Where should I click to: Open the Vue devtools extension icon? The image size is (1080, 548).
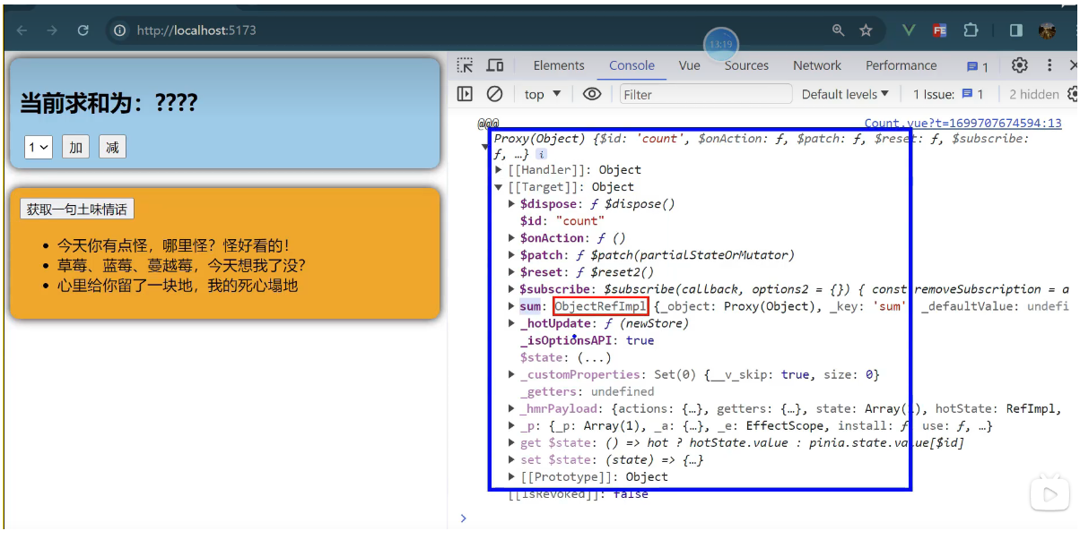pyautogui.click(x=909, y=30)
